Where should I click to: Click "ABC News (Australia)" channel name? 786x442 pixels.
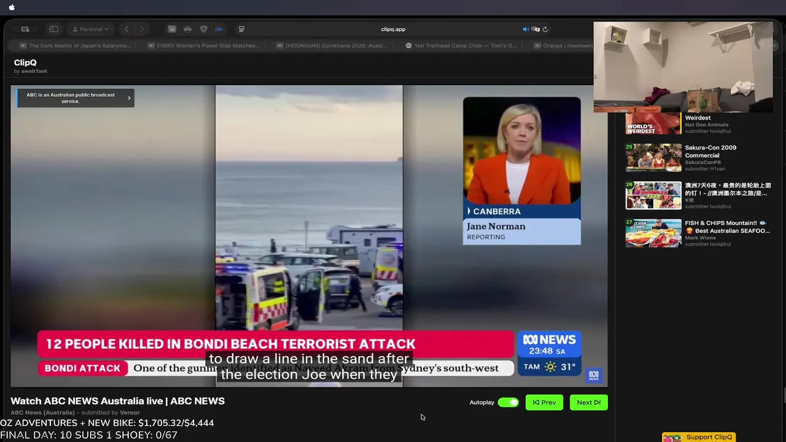coord(42,413)
